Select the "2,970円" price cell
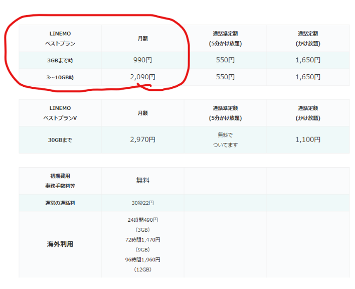 click(x=142, y=139)
